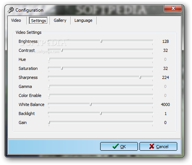This screenshot has width=192, height=165.
Task: Click the Sharpness slider thumb
Action: (x=140, y=77)
